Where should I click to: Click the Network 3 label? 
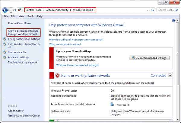pyautogui.click(x=122, y=105)
